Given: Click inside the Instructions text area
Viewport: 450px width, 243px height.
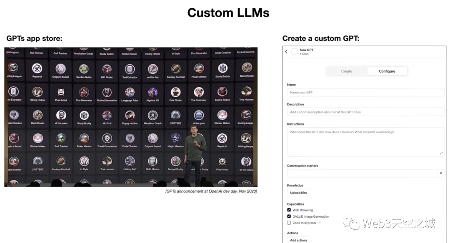Looking at the screenshot, I should (x=366, y=142).
